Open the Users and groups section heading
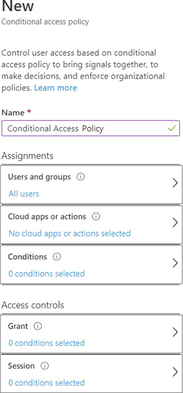The image size is (183, 393). (x=39, y=177)
